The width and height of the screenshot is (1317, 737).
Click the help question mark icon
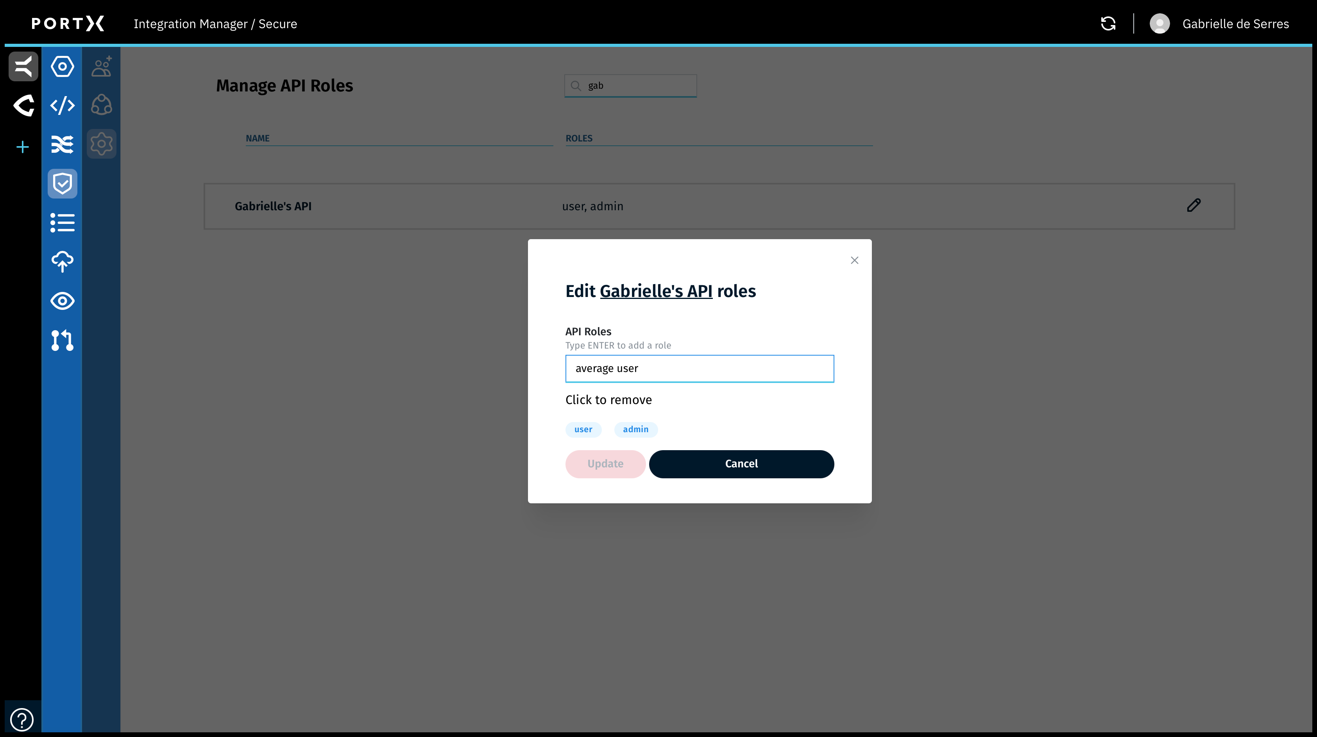click(x=22, y=719)
